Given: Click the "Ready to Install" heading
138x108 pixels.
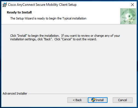Looking at the screenshot, I should tap(19, 12).
